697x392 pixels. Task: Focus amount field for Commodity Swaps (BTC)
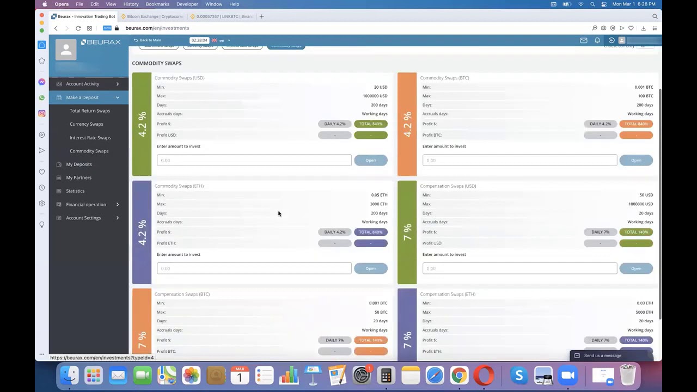click(520, 160)
